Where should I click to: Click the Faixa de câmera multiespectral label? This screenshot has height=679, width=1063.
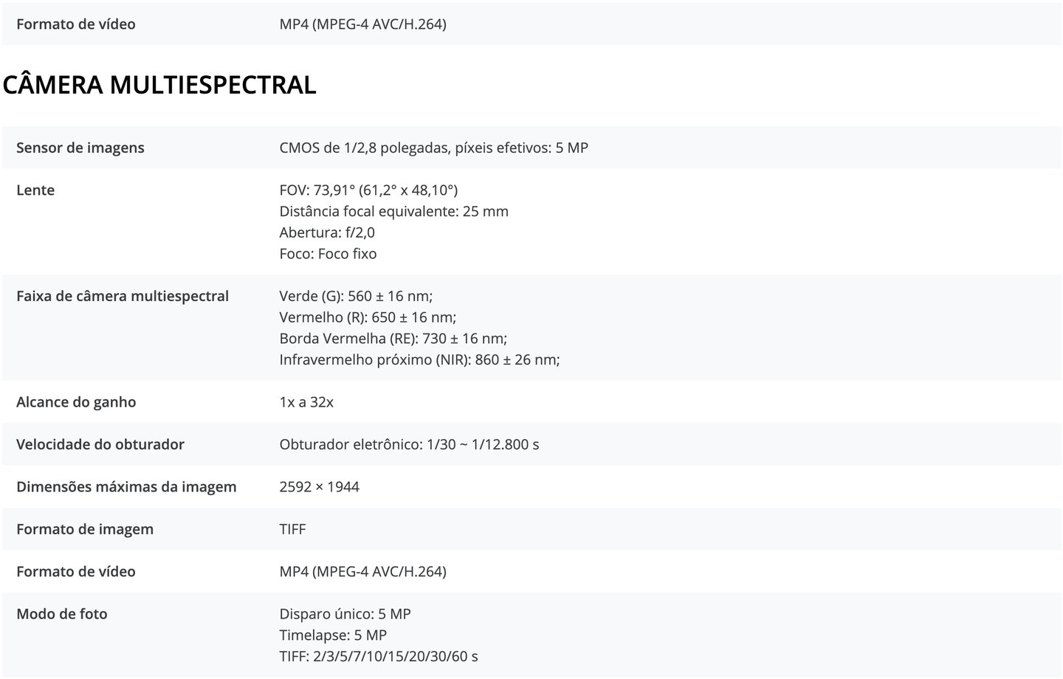pyautogui.click(x=123, y=296)
